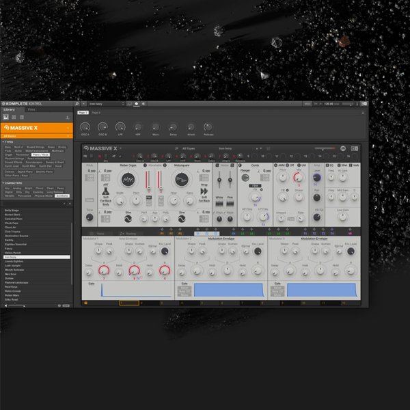Toggle the view layout icon in Massive X header
This screenshot has height=410, width=410.
click(x=354, y=148)
